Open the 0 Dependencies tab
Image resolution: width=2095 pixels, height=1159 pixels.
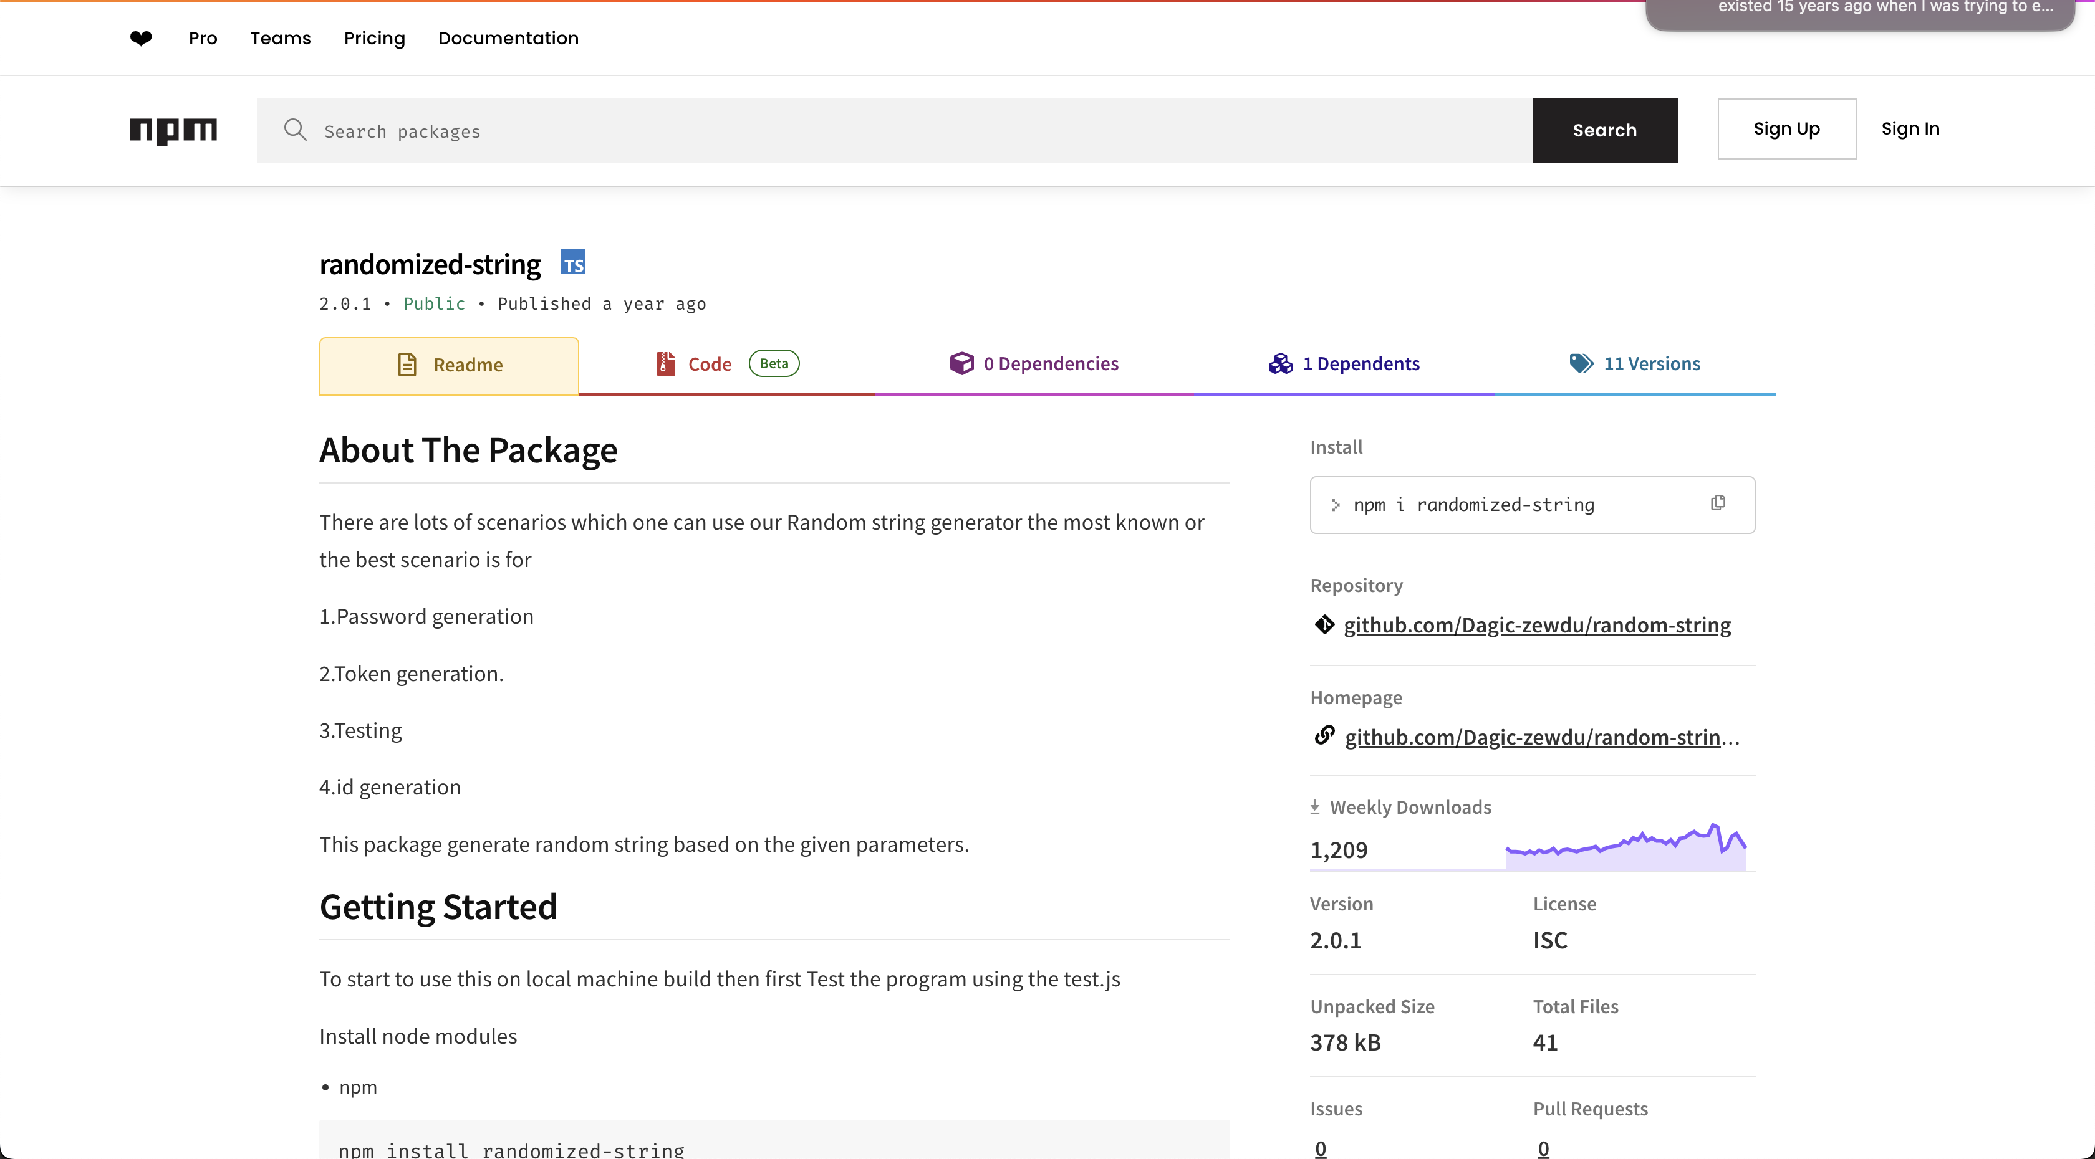click(1034, 366)
